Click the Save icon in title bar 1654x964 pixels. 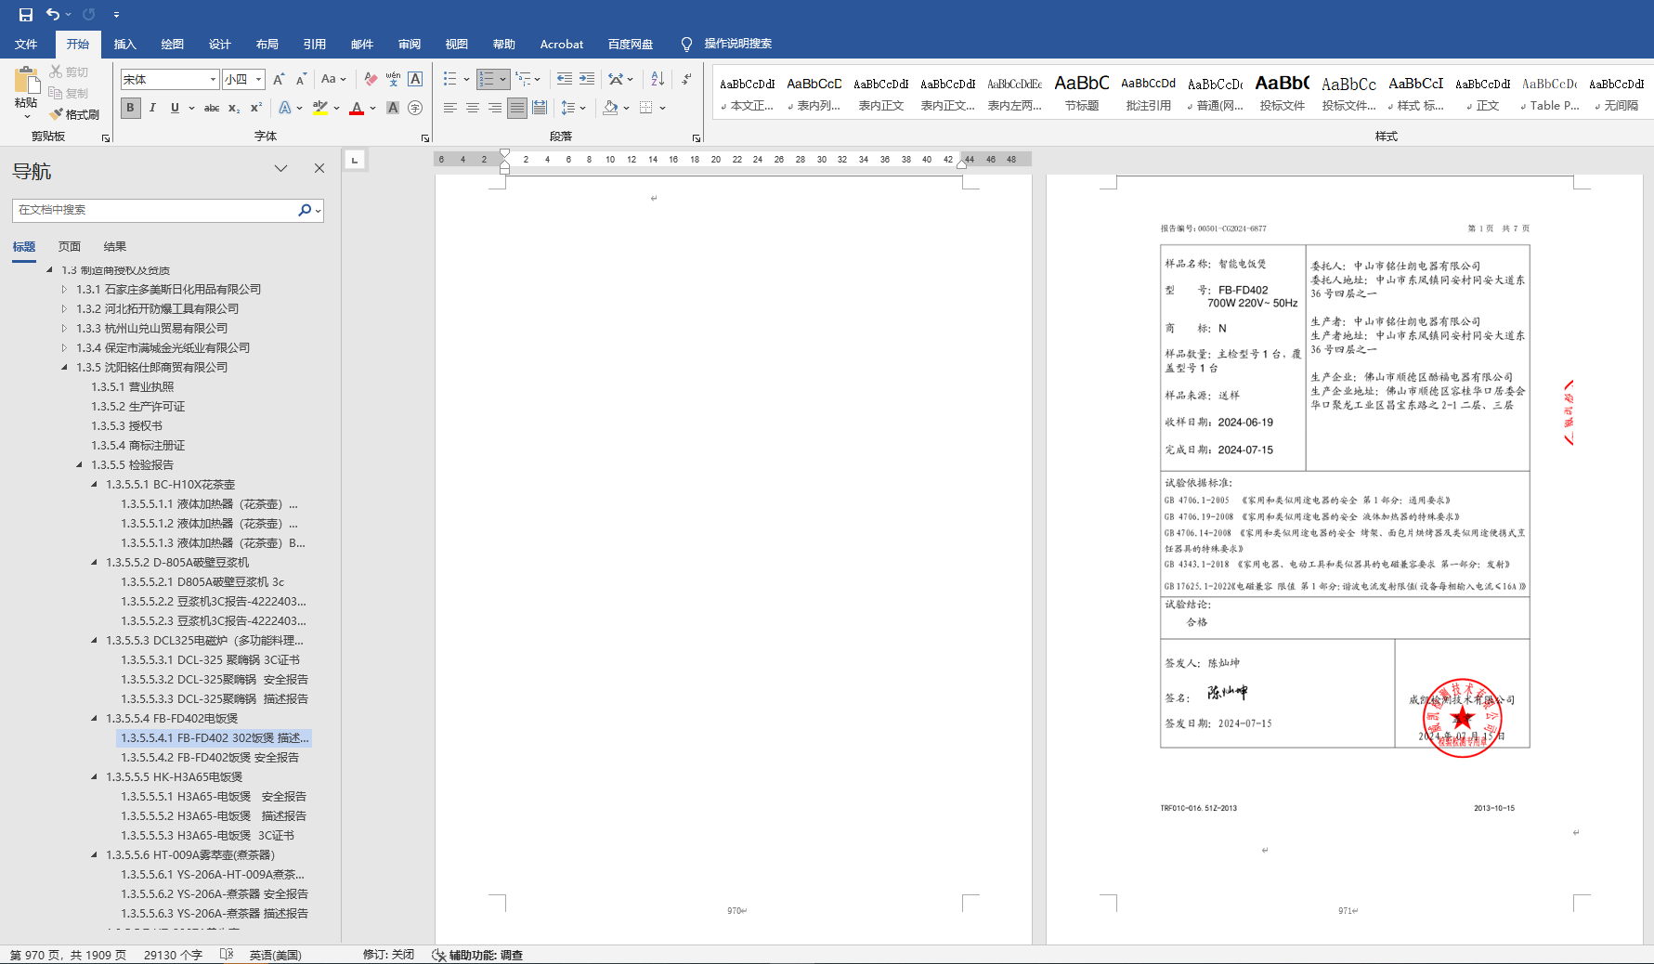pos(25,14)
